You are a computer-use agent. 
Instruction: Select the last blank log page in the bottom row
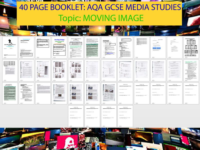[125, 116]
